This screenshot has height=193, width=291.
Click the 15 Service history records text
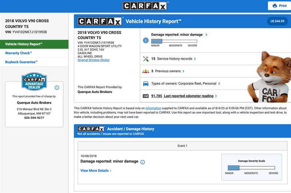coord(172,59)
